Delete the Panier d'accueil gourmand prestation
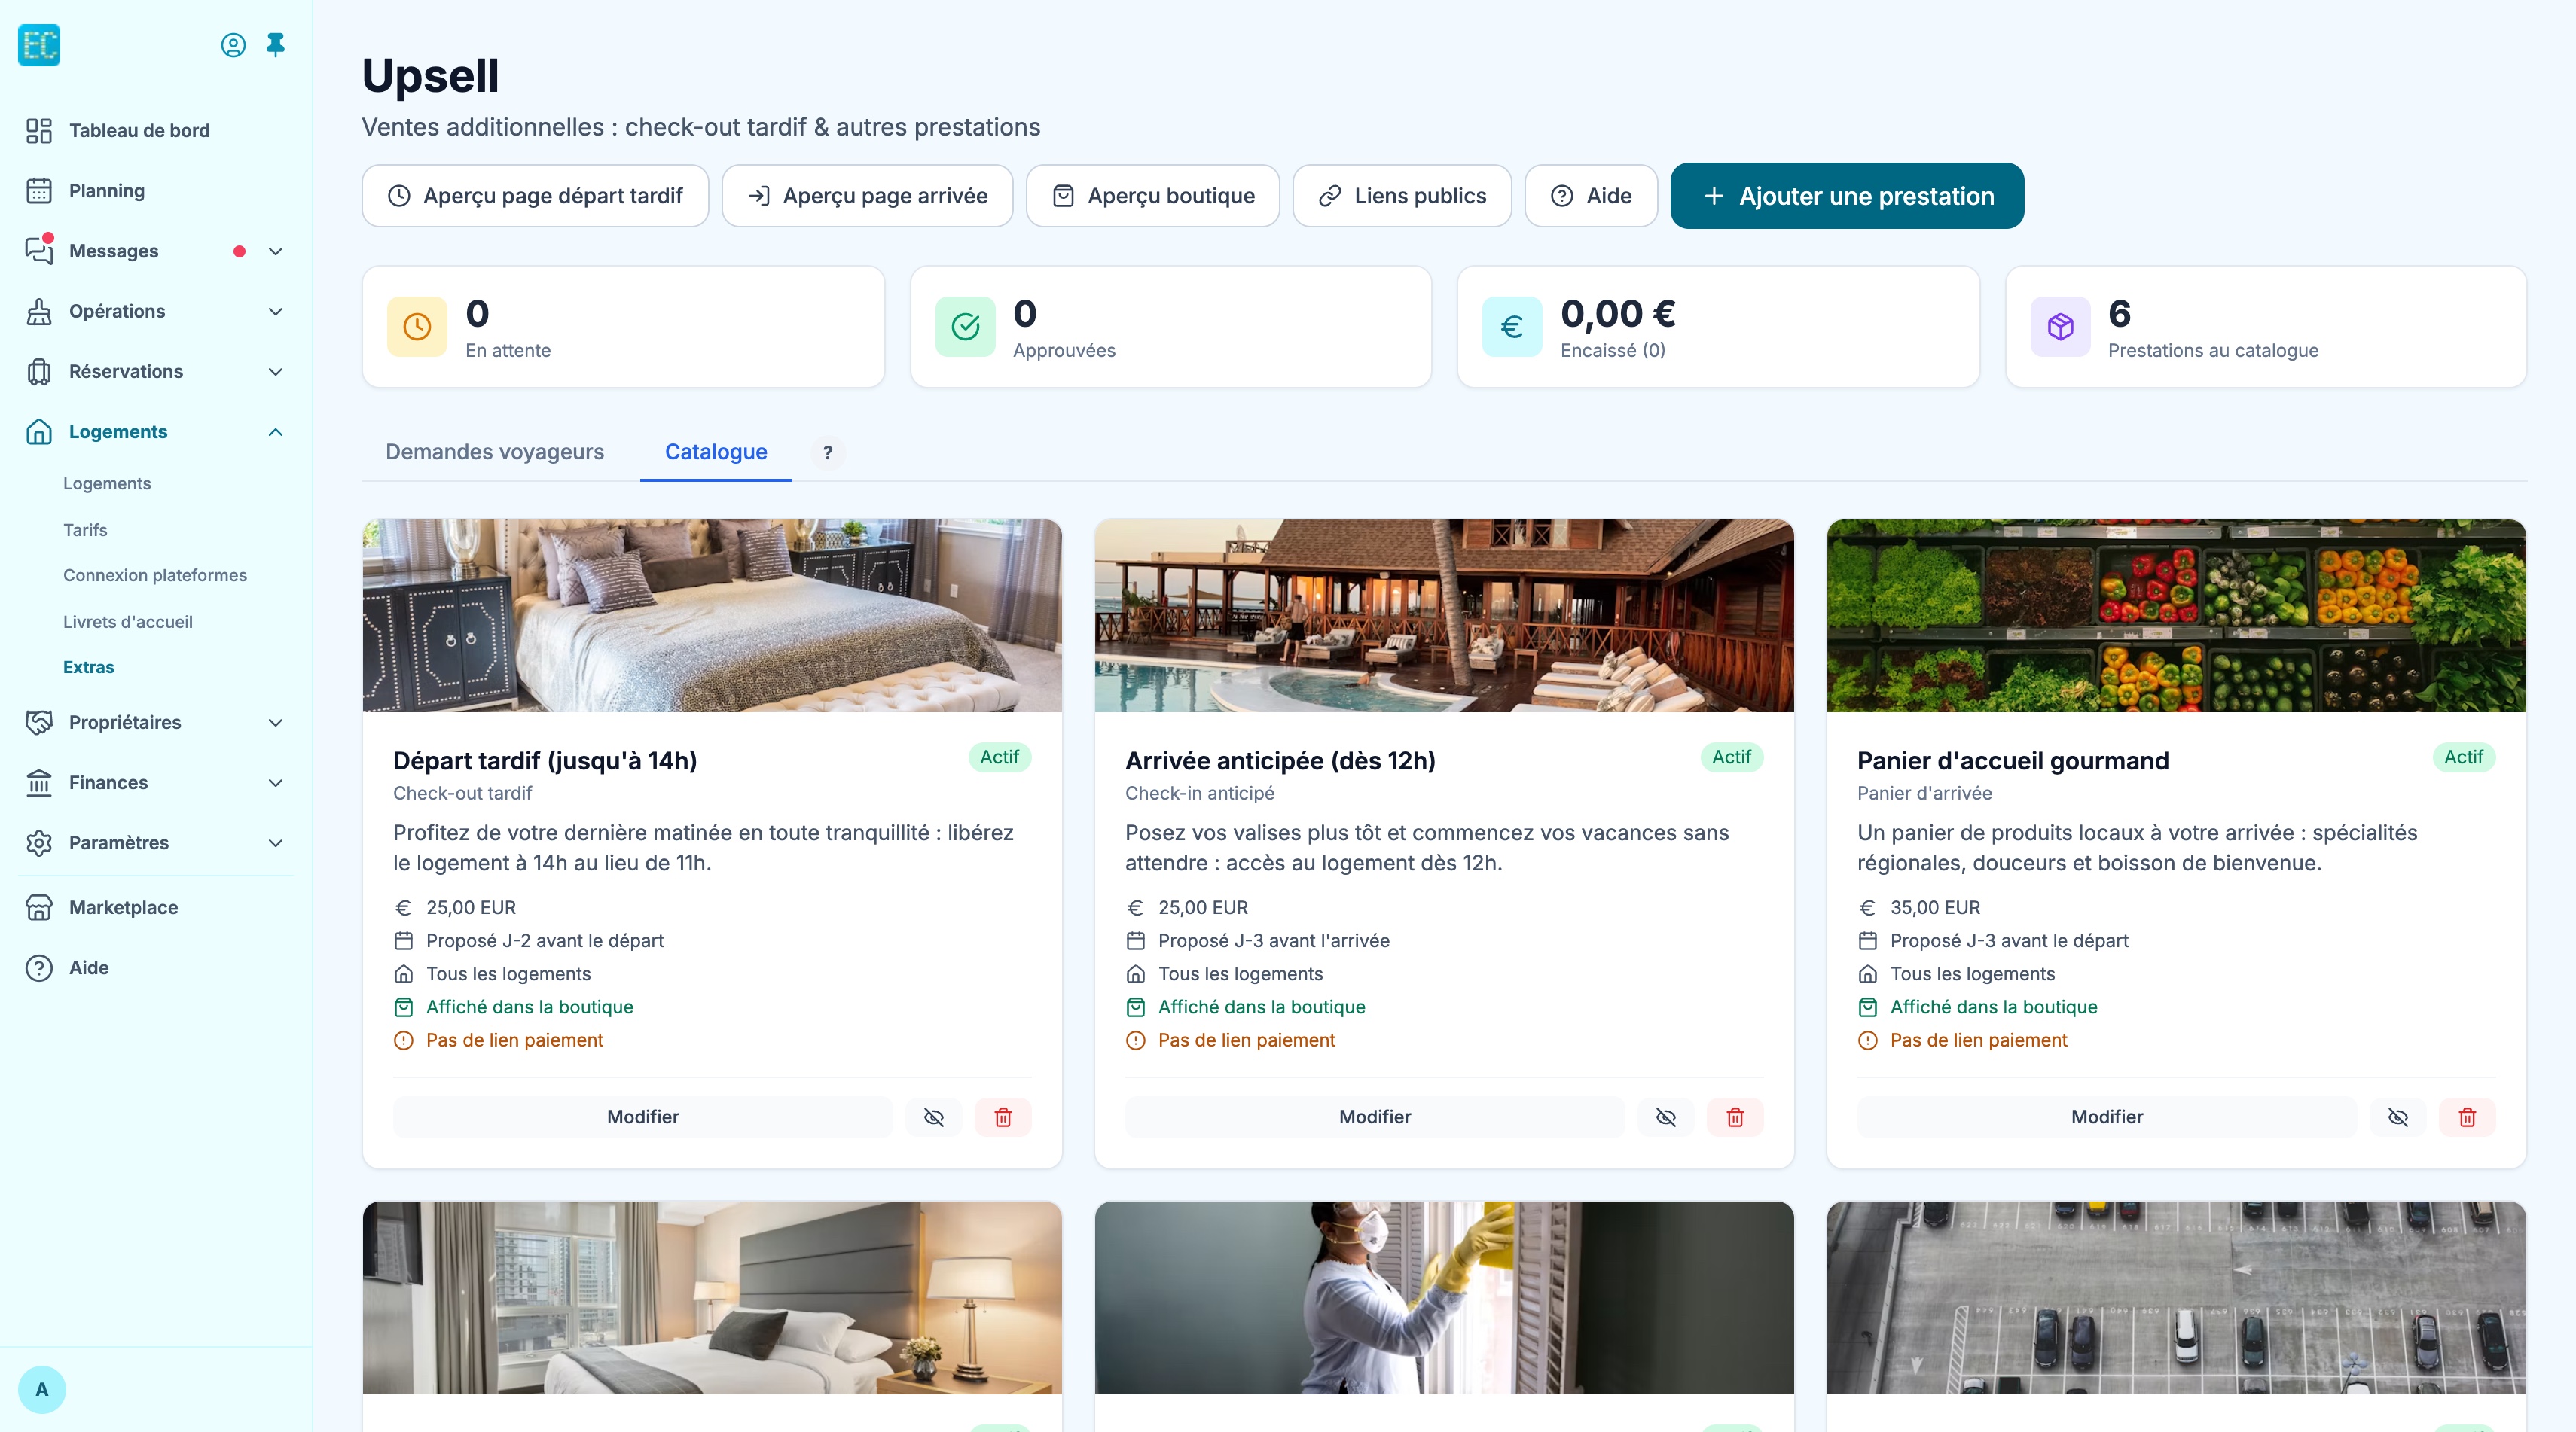The image size is (2576, 1432). (x=2467, y=1117)
